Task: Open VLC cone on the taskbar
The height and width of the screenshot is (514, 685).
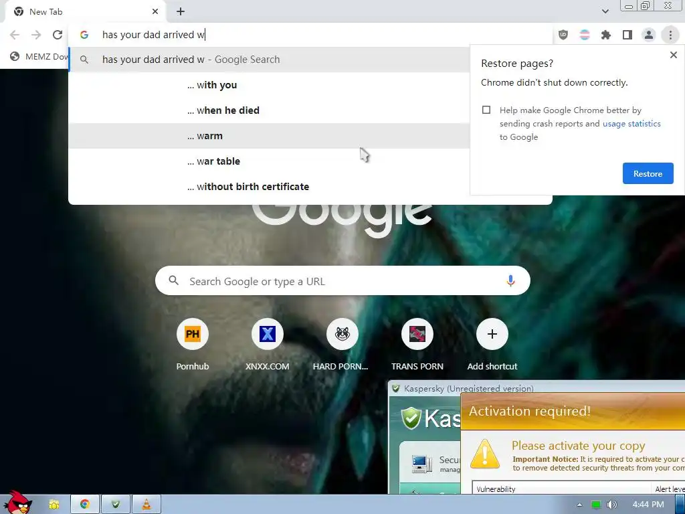Action: pyautogui.click(x=146, y=505)
